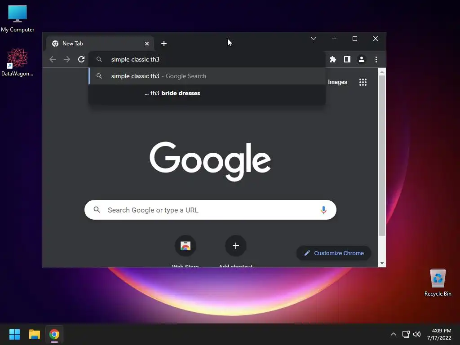The image size is (460, 345).
Task: Open the volume tray icon
Action: click(x=416, y=334)
